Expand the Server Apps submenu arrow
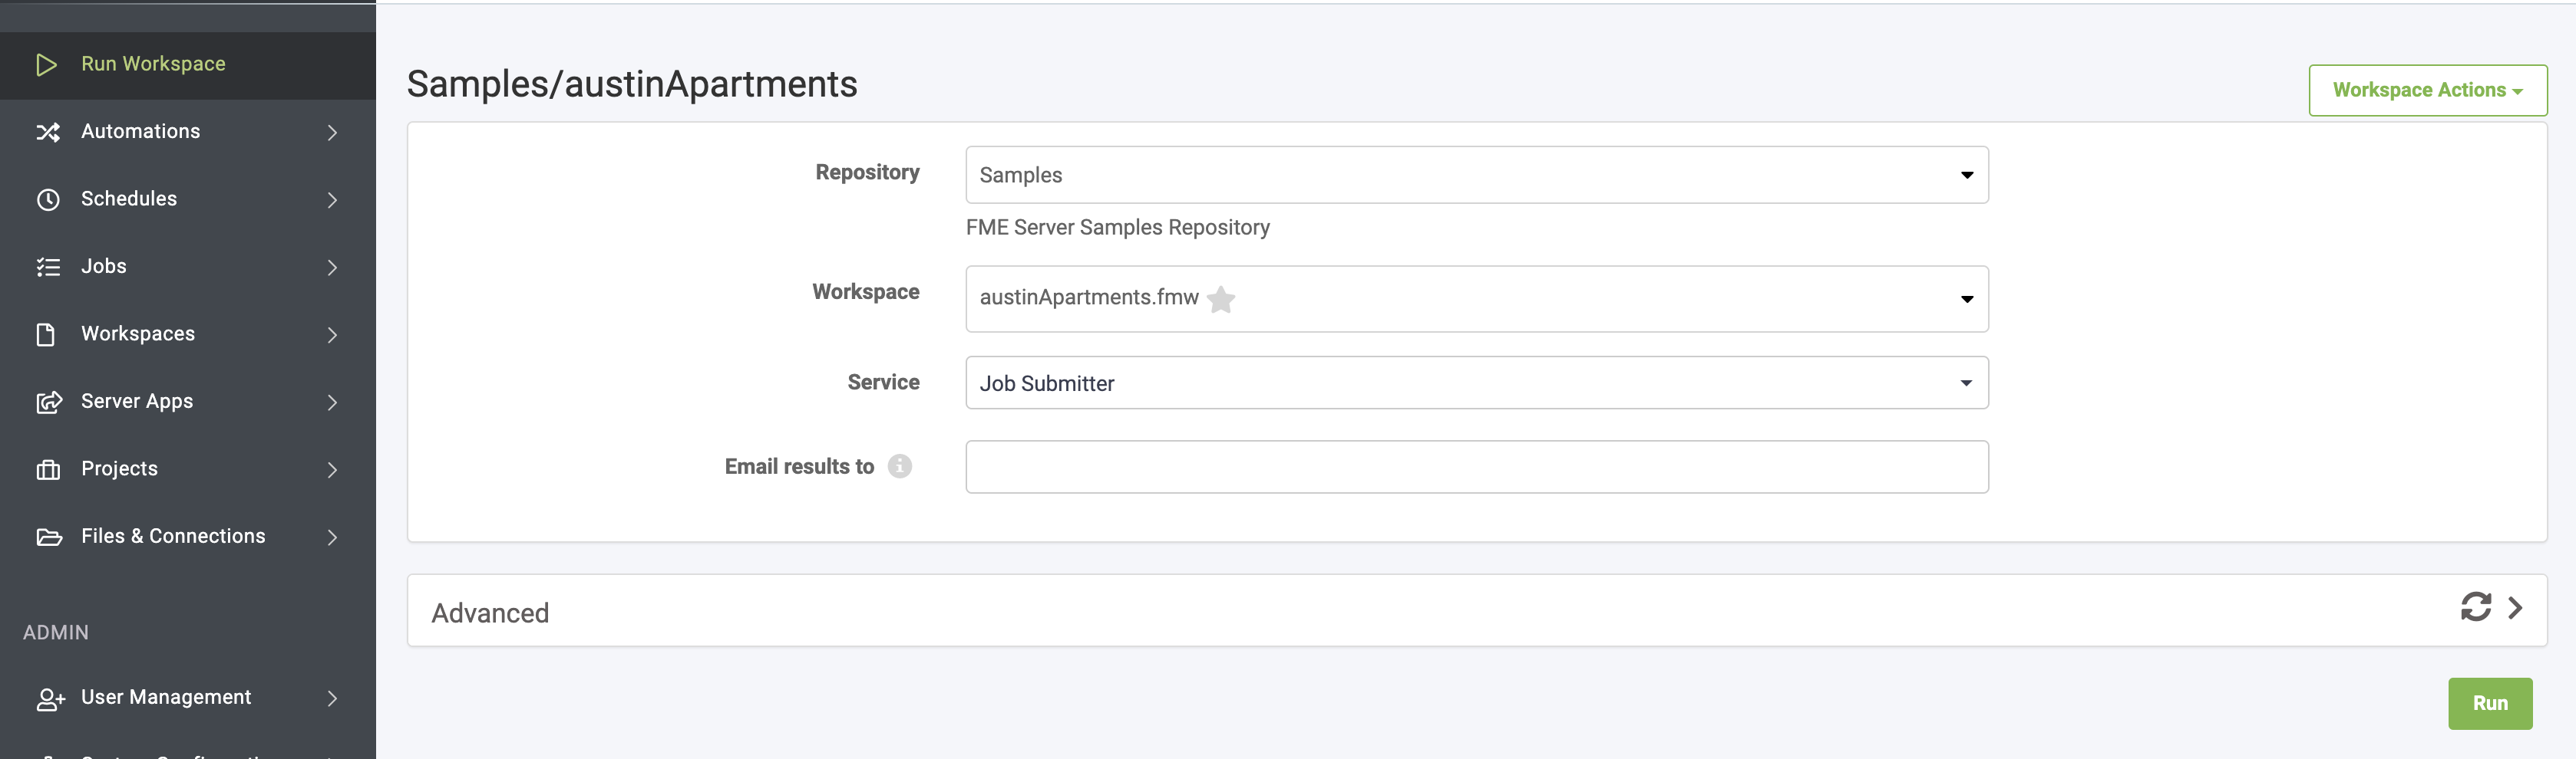 point(332,402)
